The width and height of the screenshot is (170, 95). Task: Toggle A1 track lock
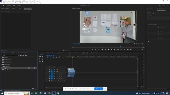click(x=50, y=74)
